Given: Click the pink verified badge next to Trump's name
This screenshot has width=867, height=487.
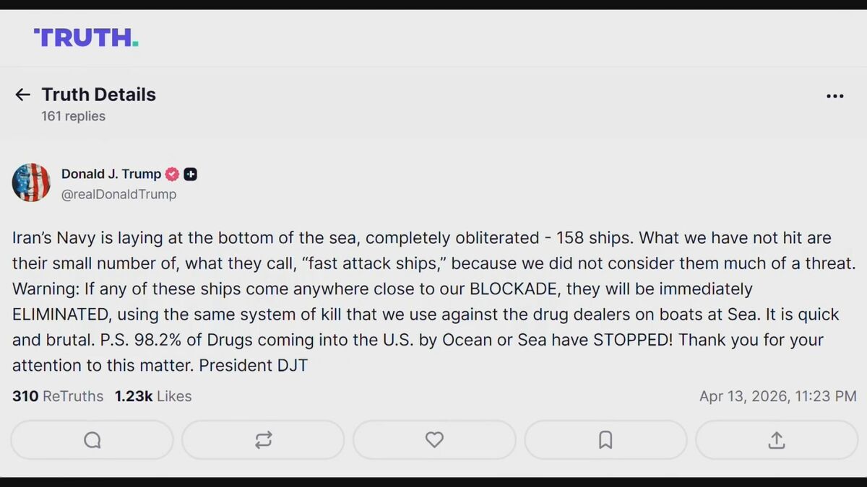Looking at the screenshot, I should 171,174.
